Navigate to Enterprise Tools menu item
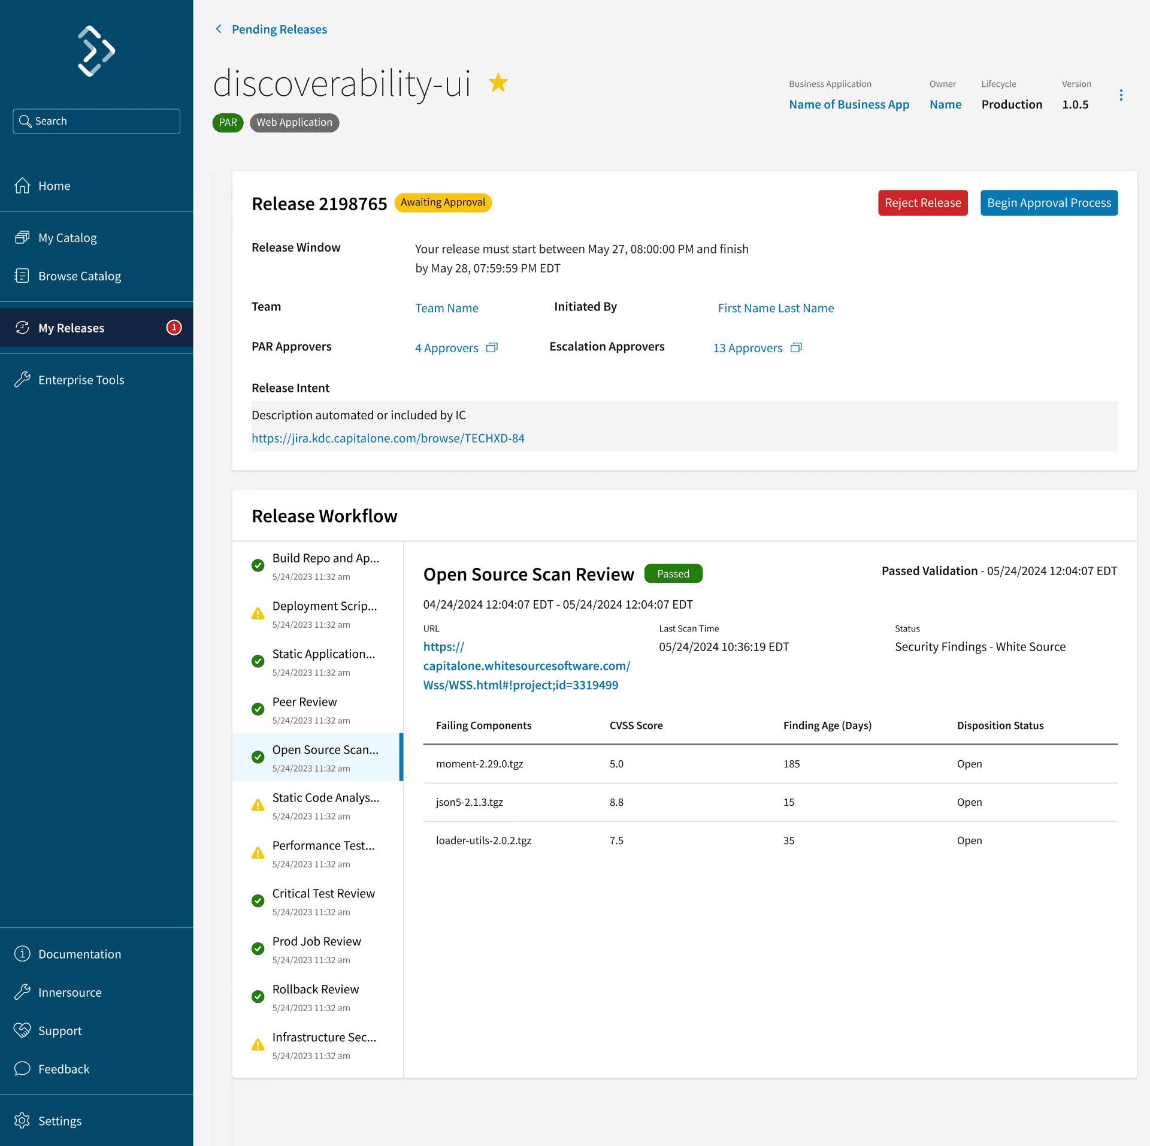 click(81, 379)
